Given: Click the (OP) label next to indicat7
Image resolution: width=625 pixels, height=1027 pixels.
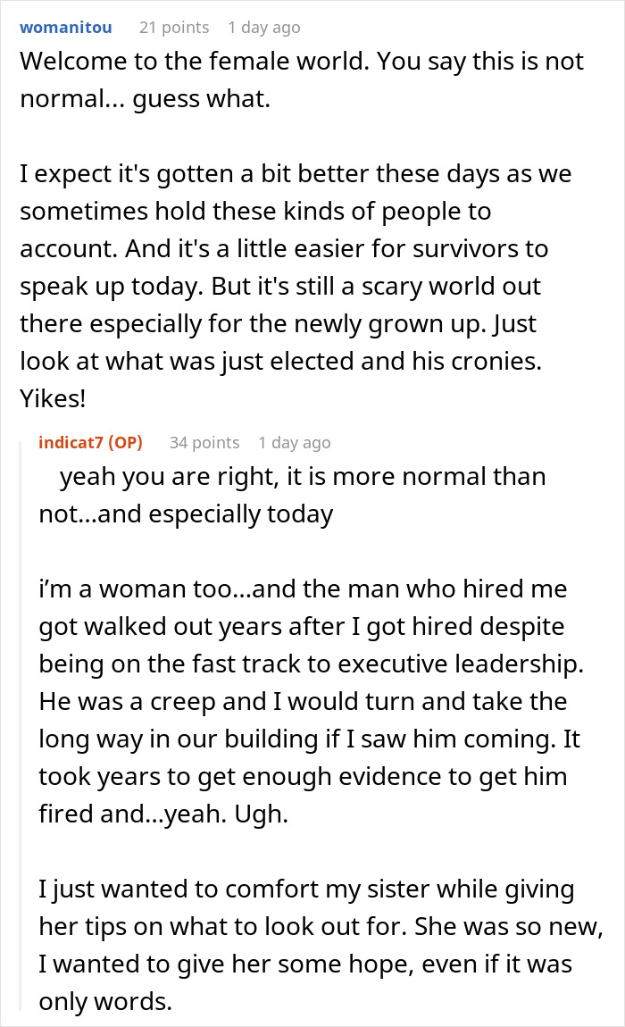Looking at the screenshot, I should [x=124, y=442].
